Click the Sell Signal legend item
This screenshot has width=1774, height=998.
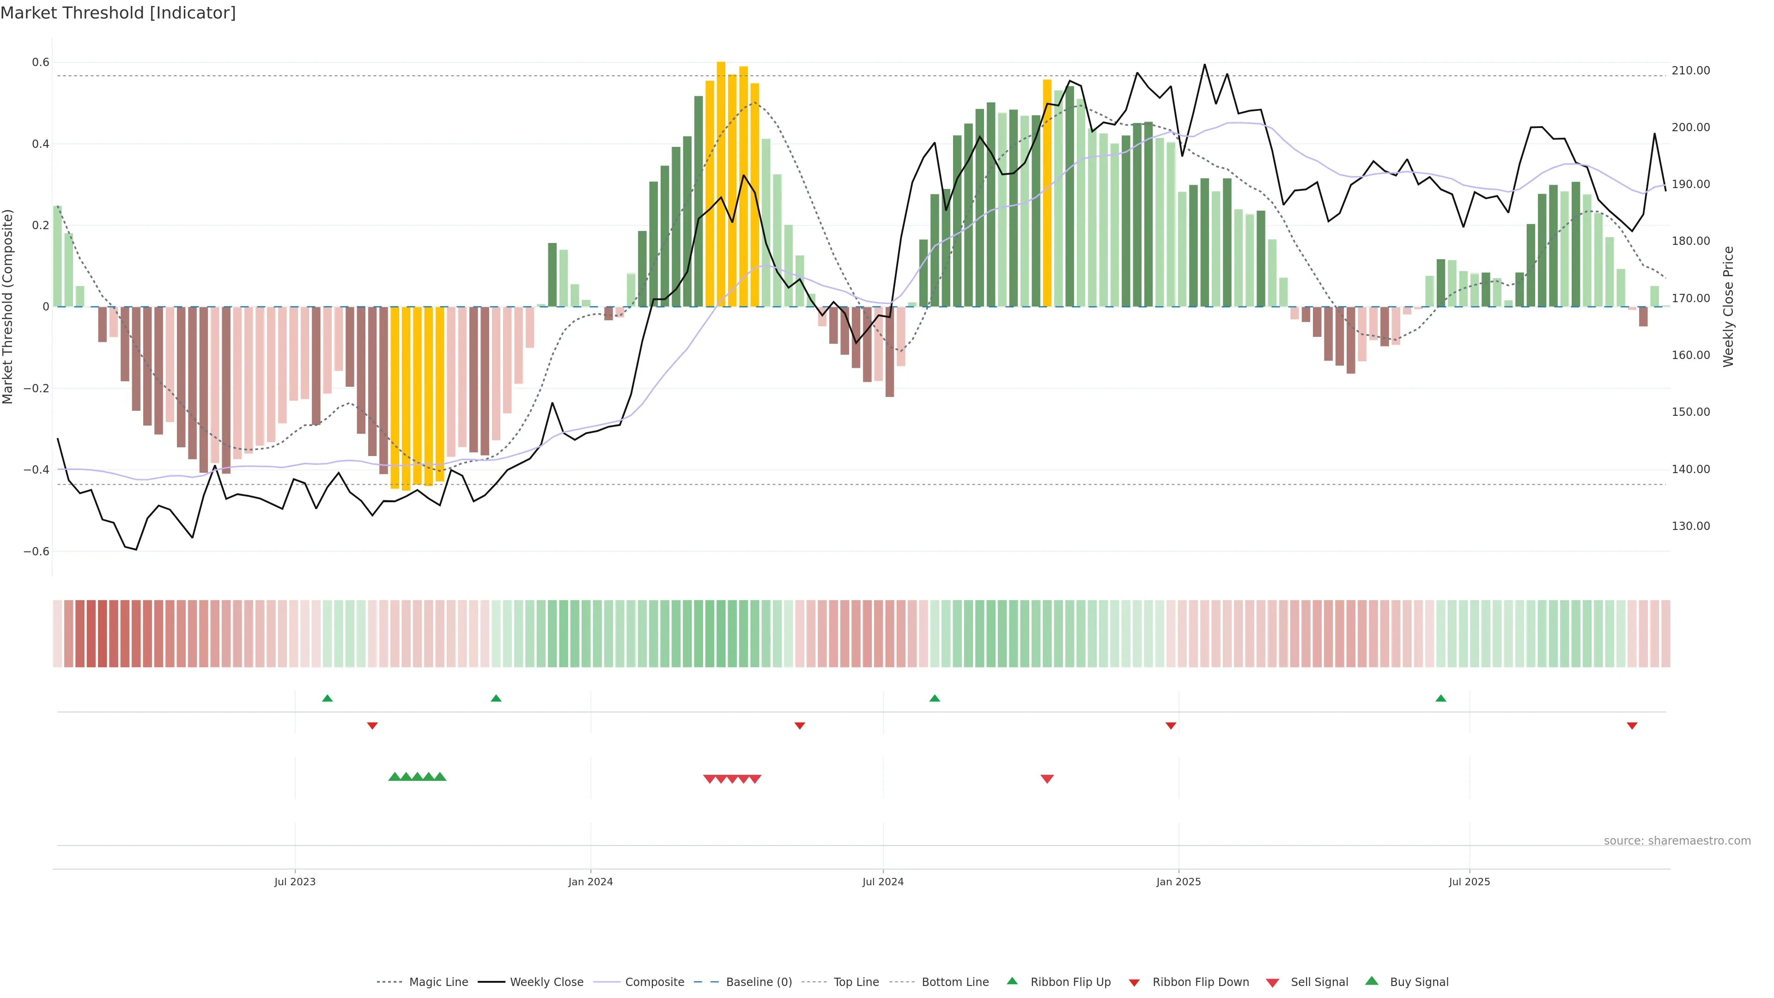pyautogui.click(x=1319, y=982)
